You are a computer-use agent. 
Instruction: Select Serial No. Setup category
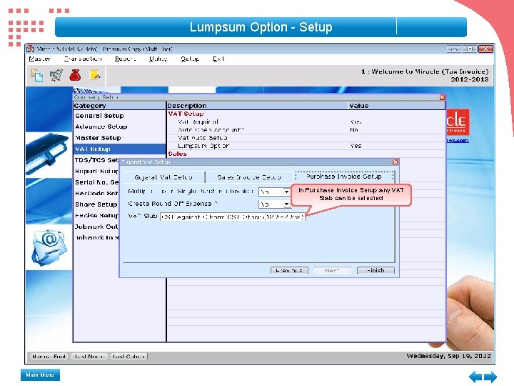tap(96, 182)
